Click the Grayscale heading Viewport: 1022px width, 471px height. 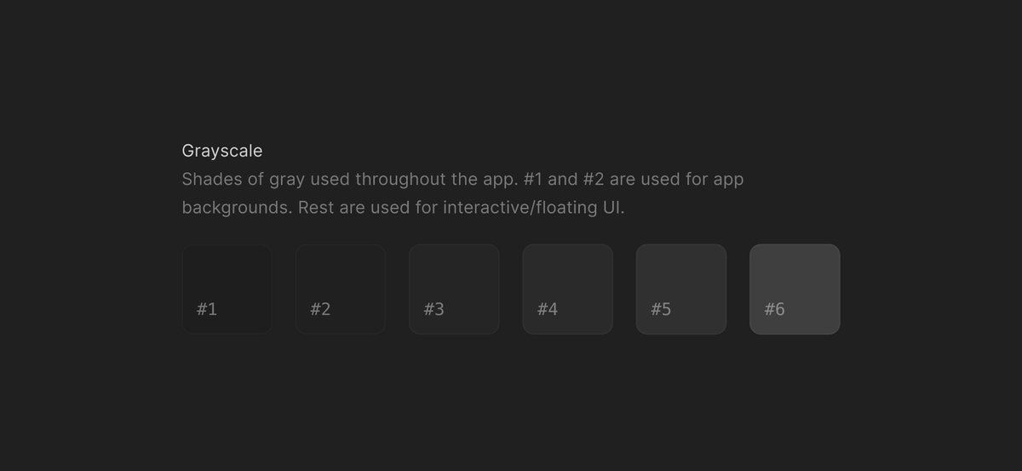(222, 151)
